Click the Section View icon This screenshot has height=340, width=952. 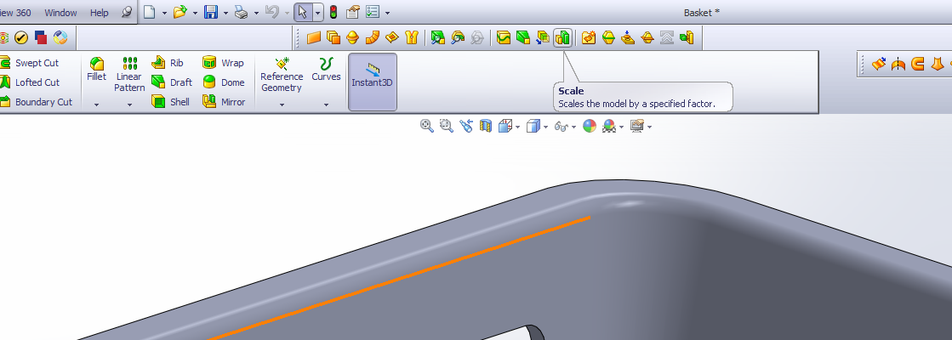click(x=485, y=126)
